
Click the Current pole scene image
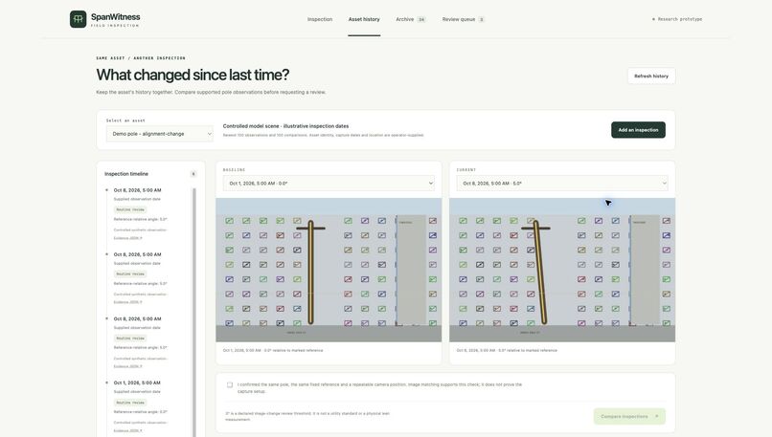(562, 270)
